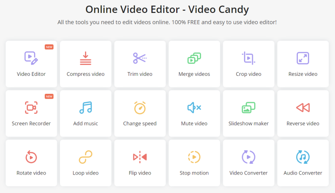
Task: Click the Screen Recorder camera-frame icon
Action: pyautogui.click(x=31, y=107)
